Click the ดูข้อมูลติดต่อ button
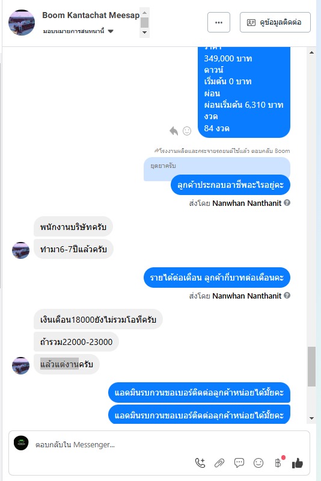The image size is (321, 481). pos(275,22)
